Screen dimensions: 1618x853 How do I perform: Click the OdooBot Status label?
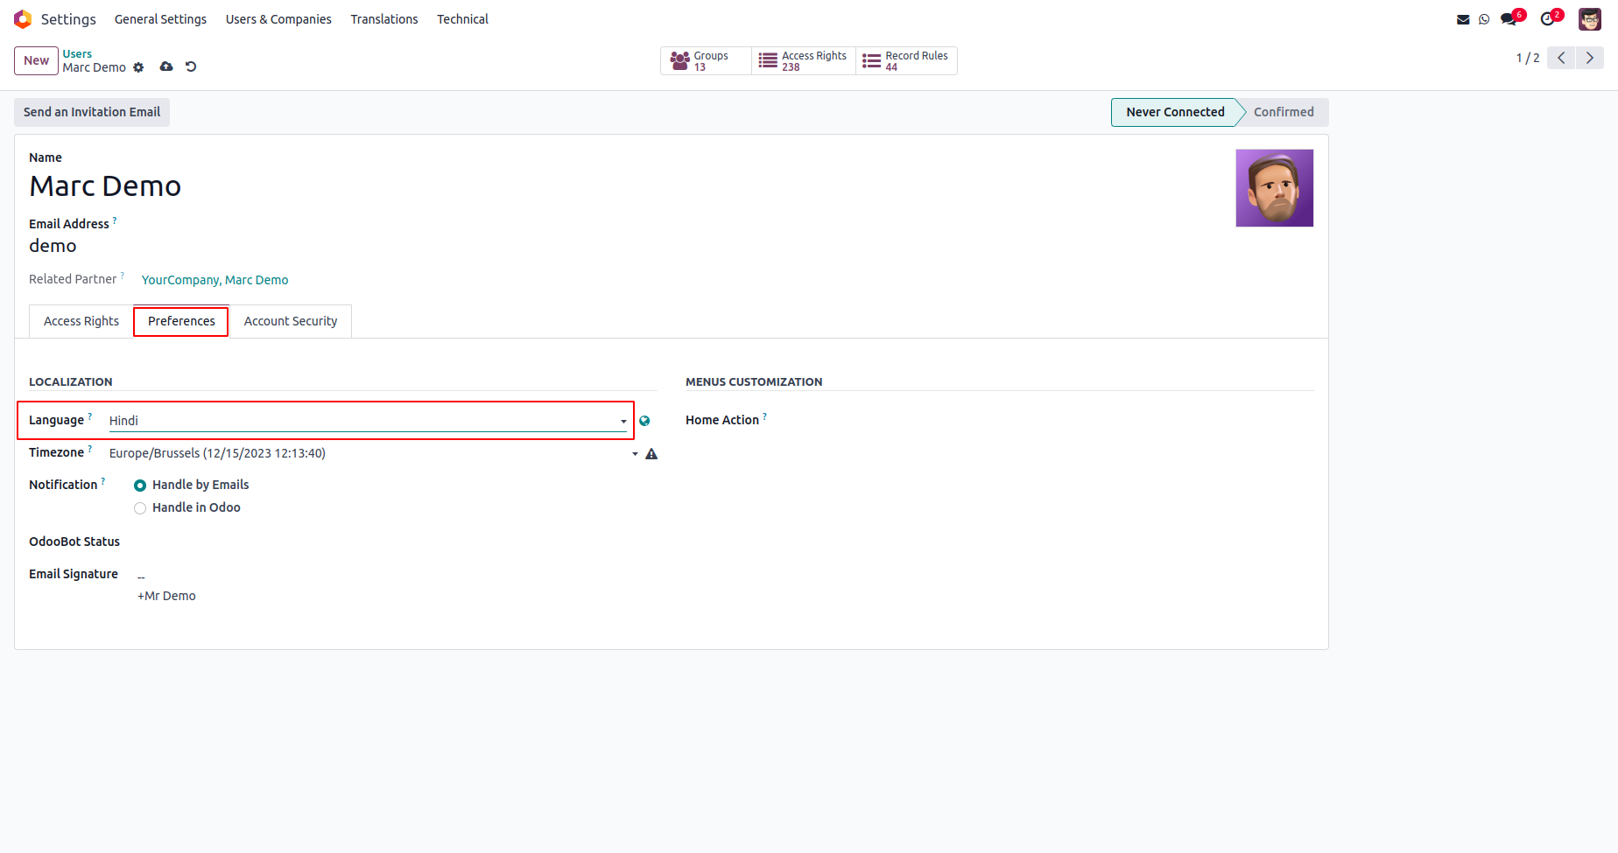click(74, 542)
